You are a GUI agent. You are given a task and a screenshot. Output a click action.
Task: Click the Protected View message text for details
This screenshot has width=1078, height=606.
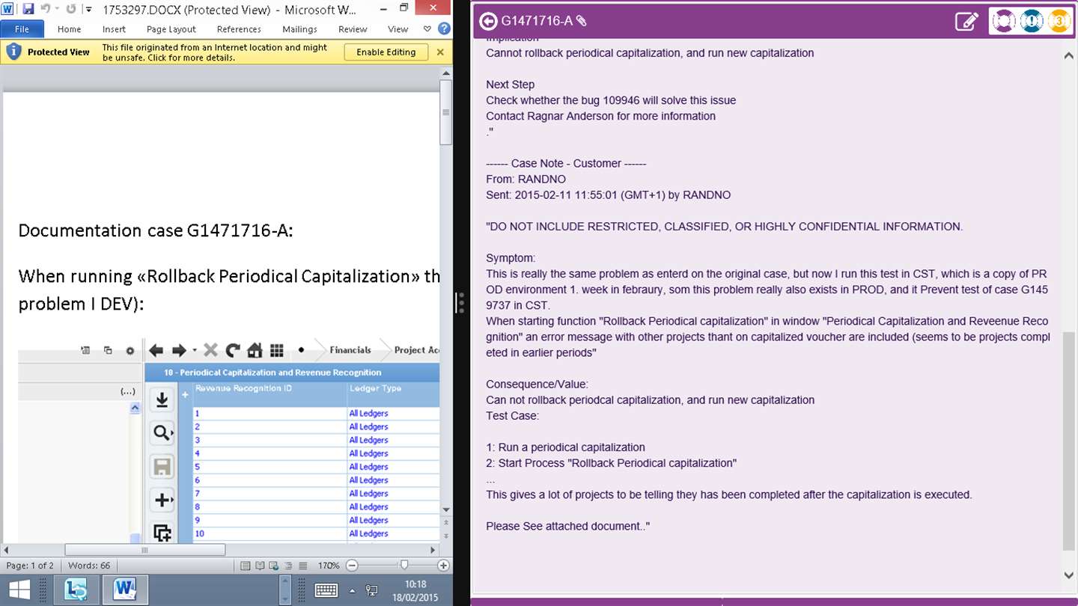[x=214, y=52]
